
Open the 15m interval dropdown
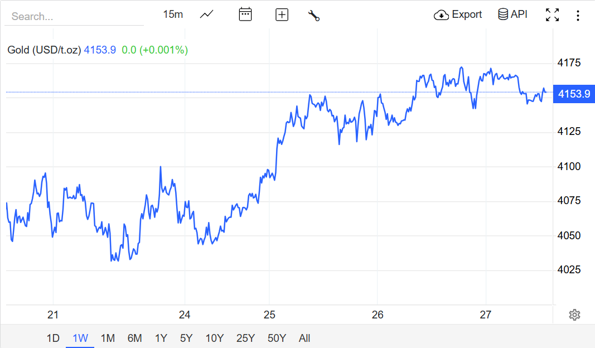pos(173,14)
